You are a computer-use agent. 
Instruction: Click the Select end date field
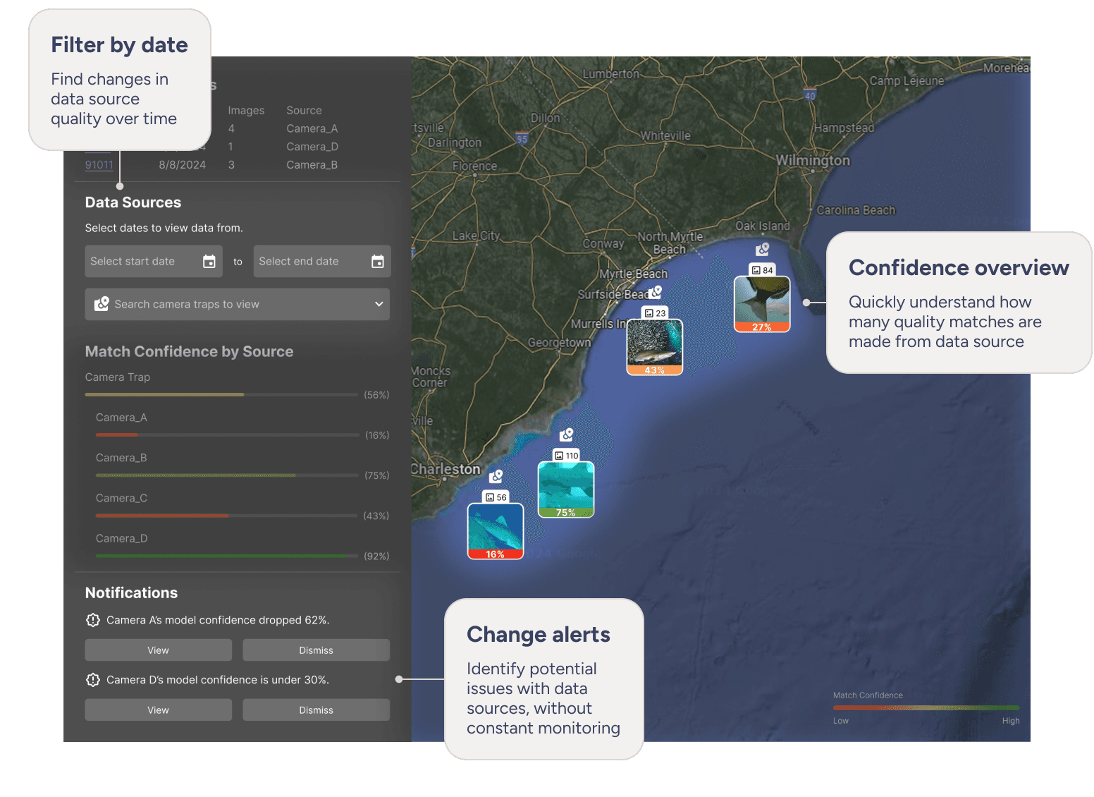coord(322,262)
